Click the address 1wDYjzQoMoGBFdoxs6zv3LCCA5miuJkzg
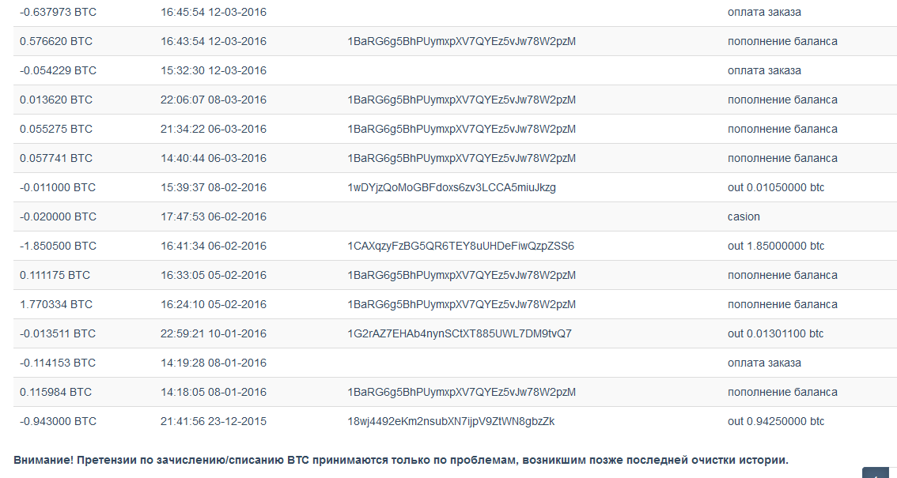 click(452, 187)
